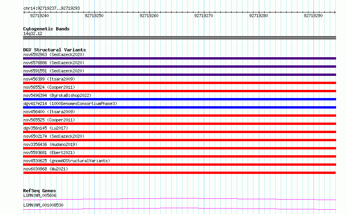Open nsv4530625 (gnomADStructuralVariants) label

67,161
